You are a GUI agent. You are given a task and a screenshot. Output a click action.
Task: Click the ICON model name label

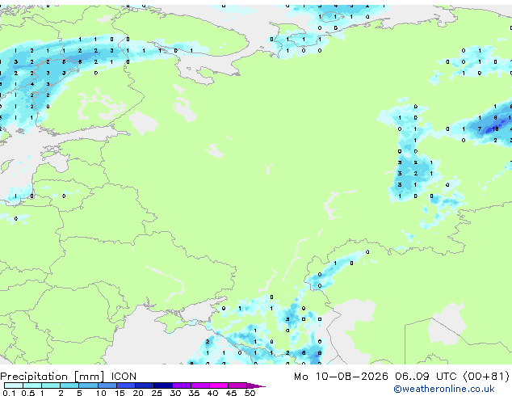click(x=124, y=377)
